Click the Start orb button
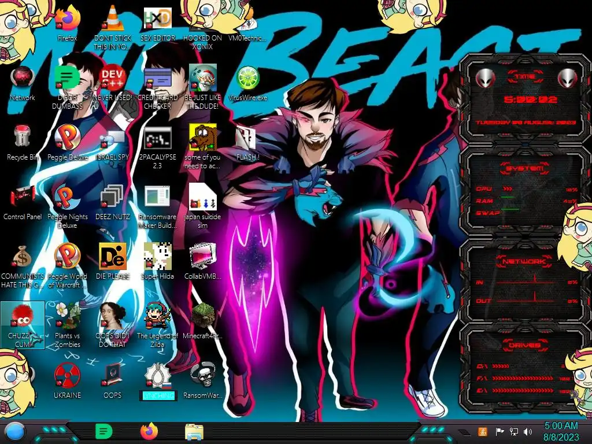Image resolution: width=592 pixels, height=444 pixels. 15,432
